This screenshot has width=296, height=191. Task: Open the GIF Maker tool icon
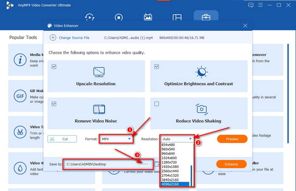(20, 96)
